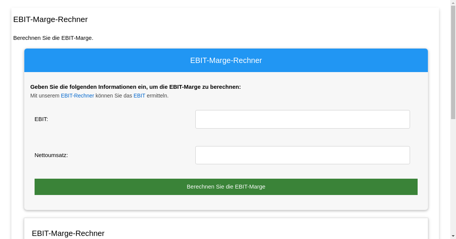Click the green 'Berechnen Sie die EBIT-Marge' button

tap(226, 187)
